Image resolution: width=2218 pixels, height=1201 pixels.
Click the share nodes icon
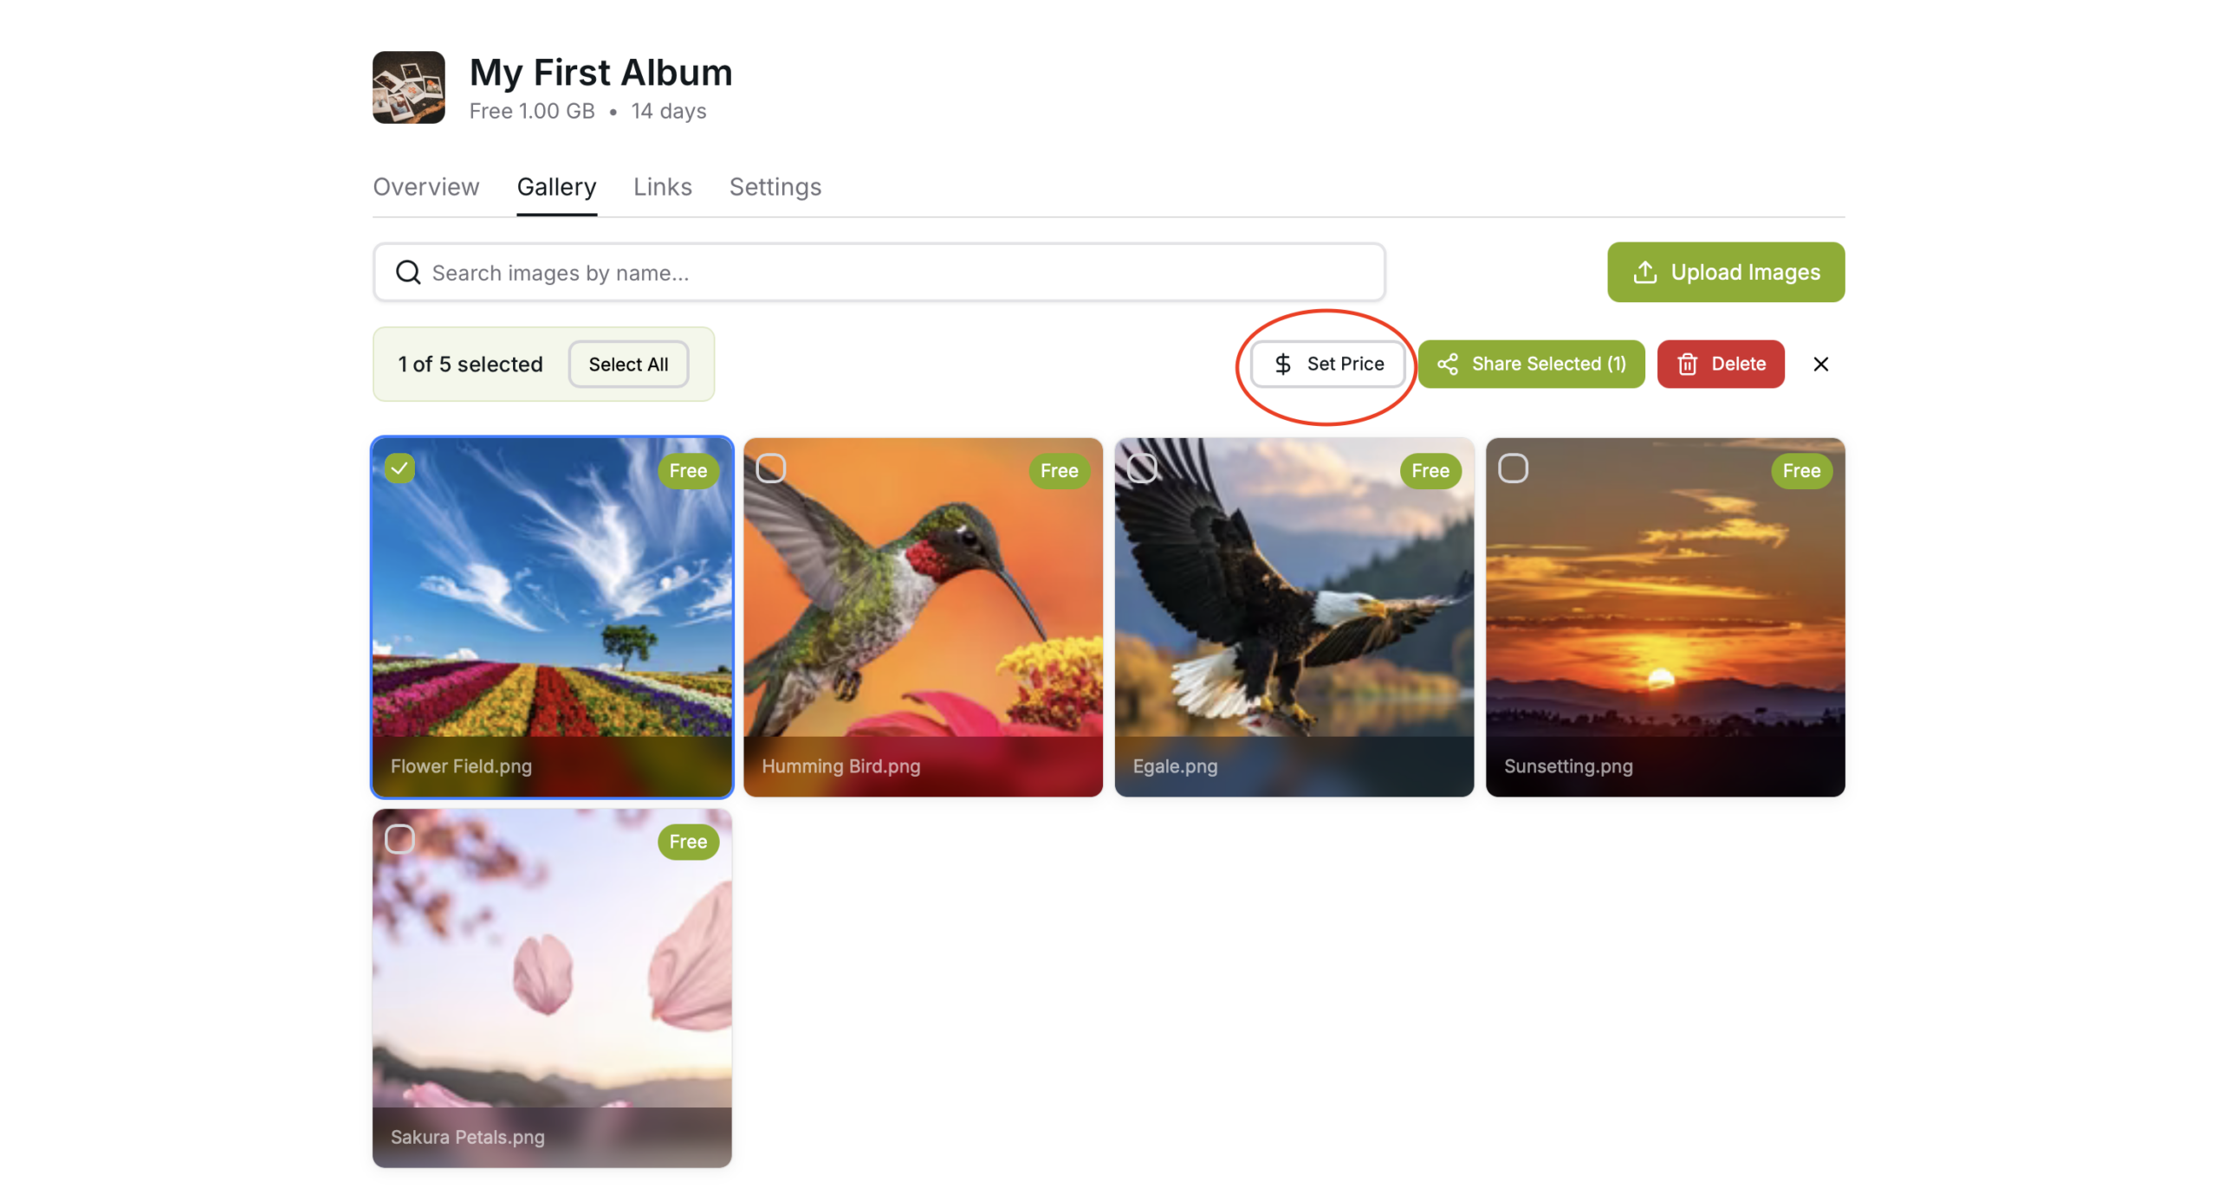pos(1447,365)
